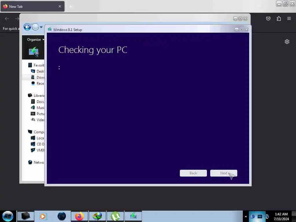The height and width of the screenshot is (222, 296).
Task: Open the Pictures library in Explorer
Action: (40, 114)
